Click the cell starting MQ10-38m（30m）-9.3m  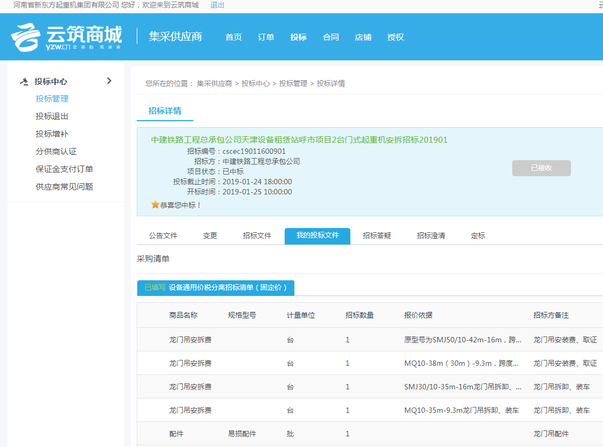click(x=461, y=363)
